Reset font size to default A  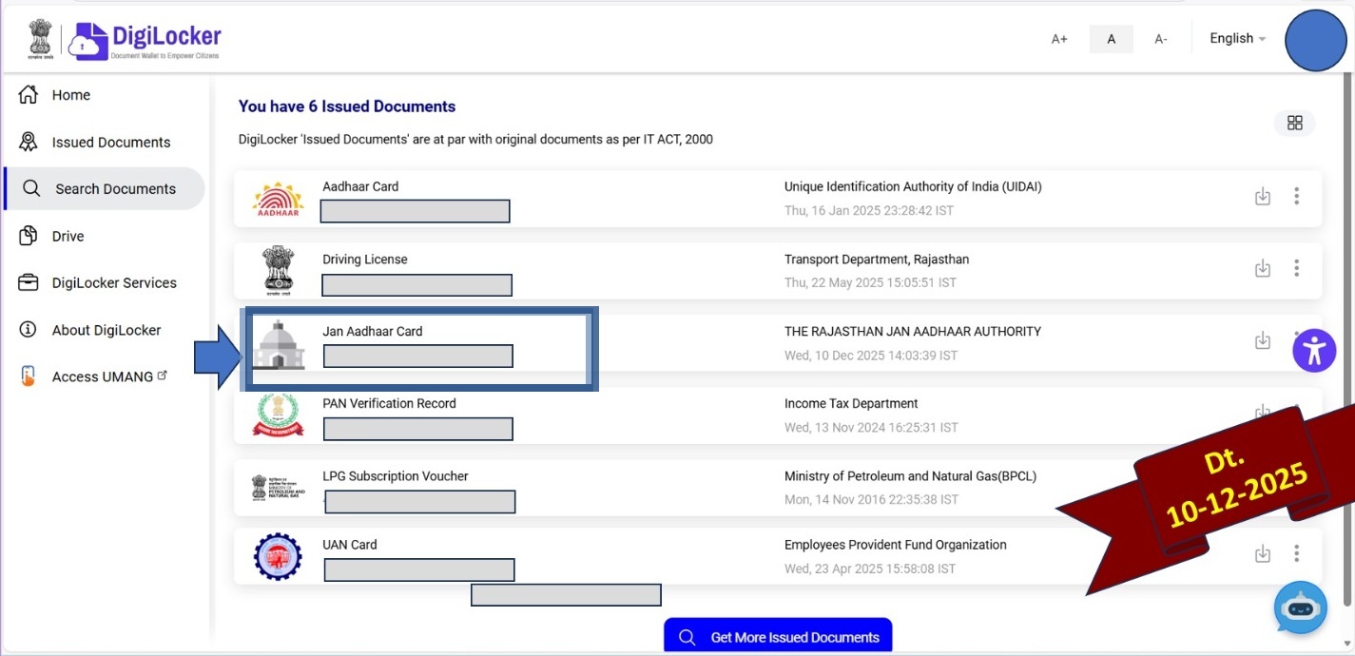[1111, 39]
